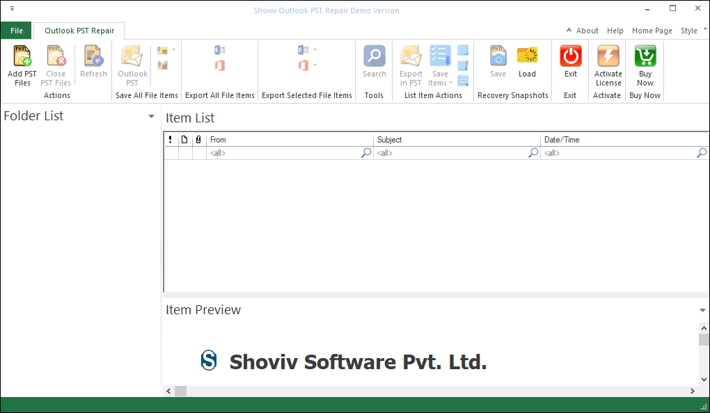Sort by the Subject column header
The width and height of the screenshot is (710, 413).
tap(457, 139)
